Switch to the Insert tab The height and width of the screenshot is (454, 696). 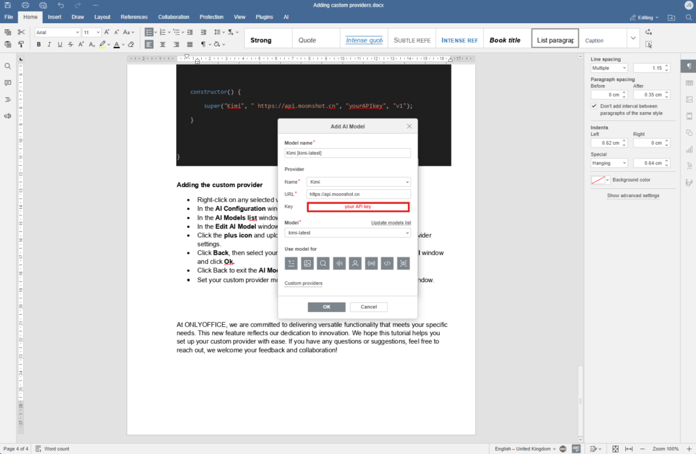tap(54, 17)
